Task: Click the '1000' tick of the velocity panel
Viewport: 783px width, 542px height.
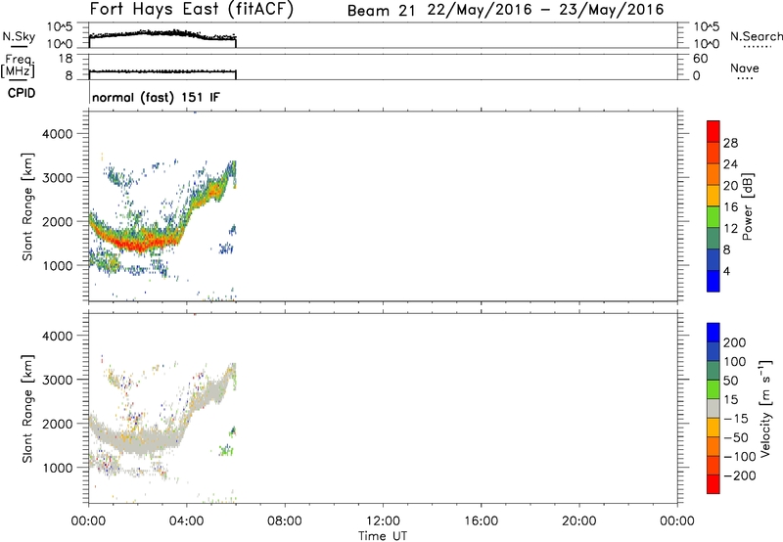Action: click(57, 468)
